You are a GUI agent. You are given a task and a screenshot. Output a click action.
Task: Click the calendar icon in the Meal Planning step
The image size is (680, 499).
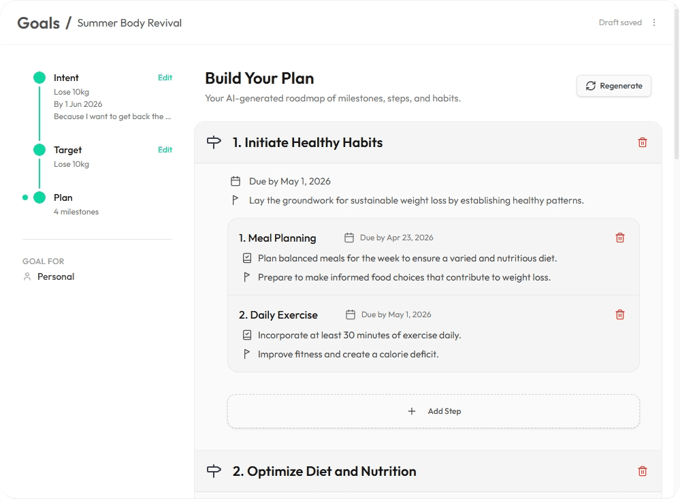click(349, 238)
